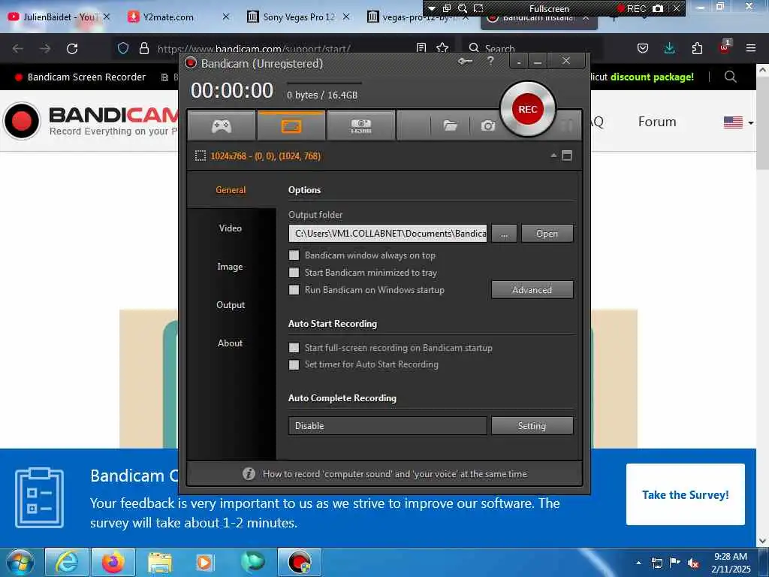Click the window-mode icon on the overlay bar
This screenshot has width=769, height=577.
447,8
